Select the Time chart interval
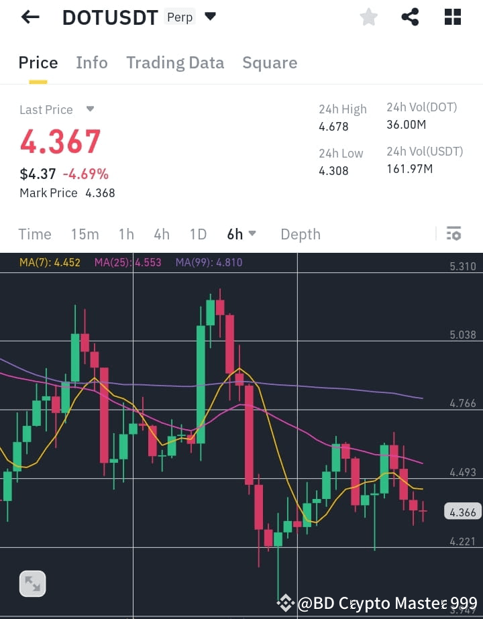Image resolution: width=483 pixels, height=619 pixels. coord(35,234)
